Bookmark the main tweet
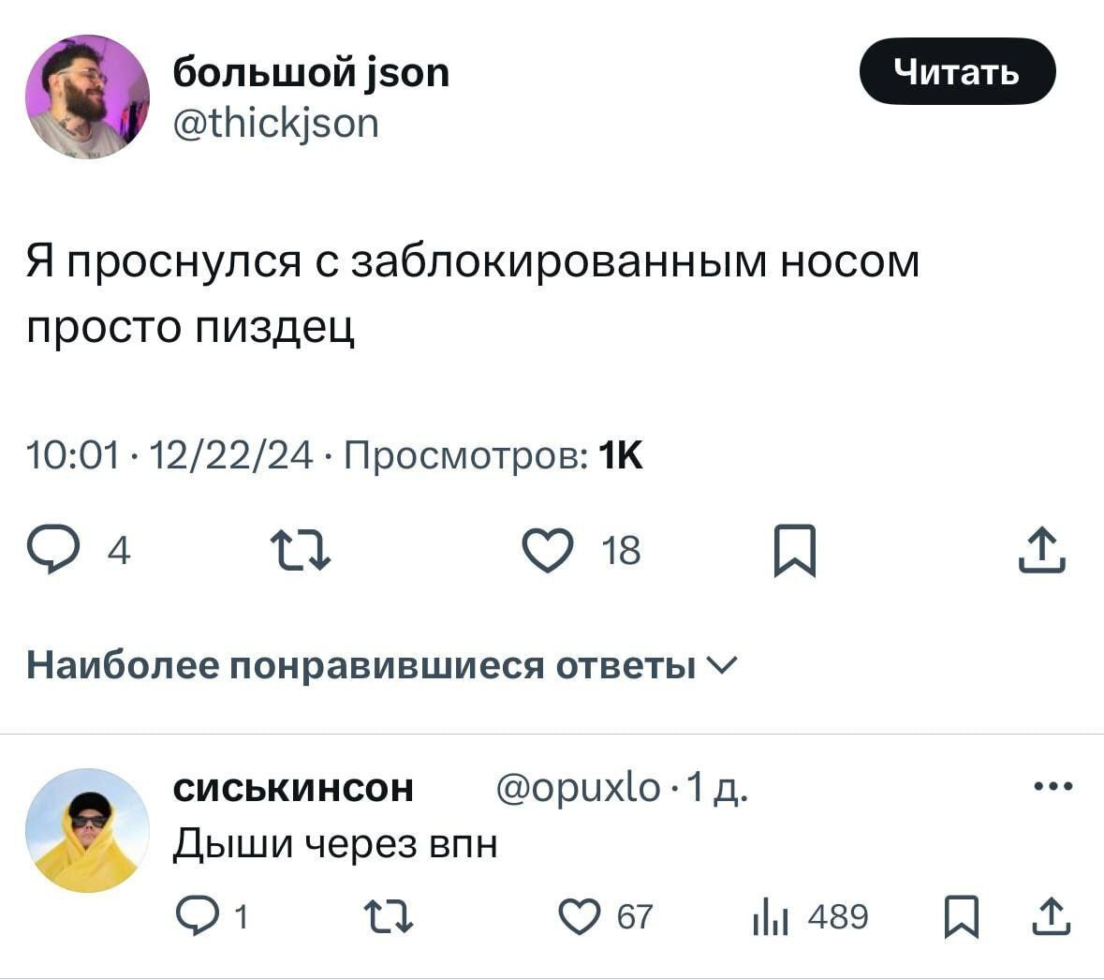Viewport: 1104px width, 980px height. [795, 551]
